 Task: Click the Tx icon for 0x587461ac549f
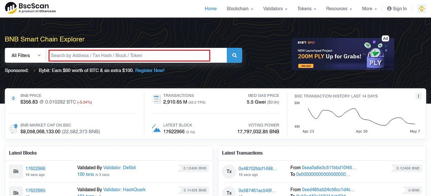coord(229,191)
